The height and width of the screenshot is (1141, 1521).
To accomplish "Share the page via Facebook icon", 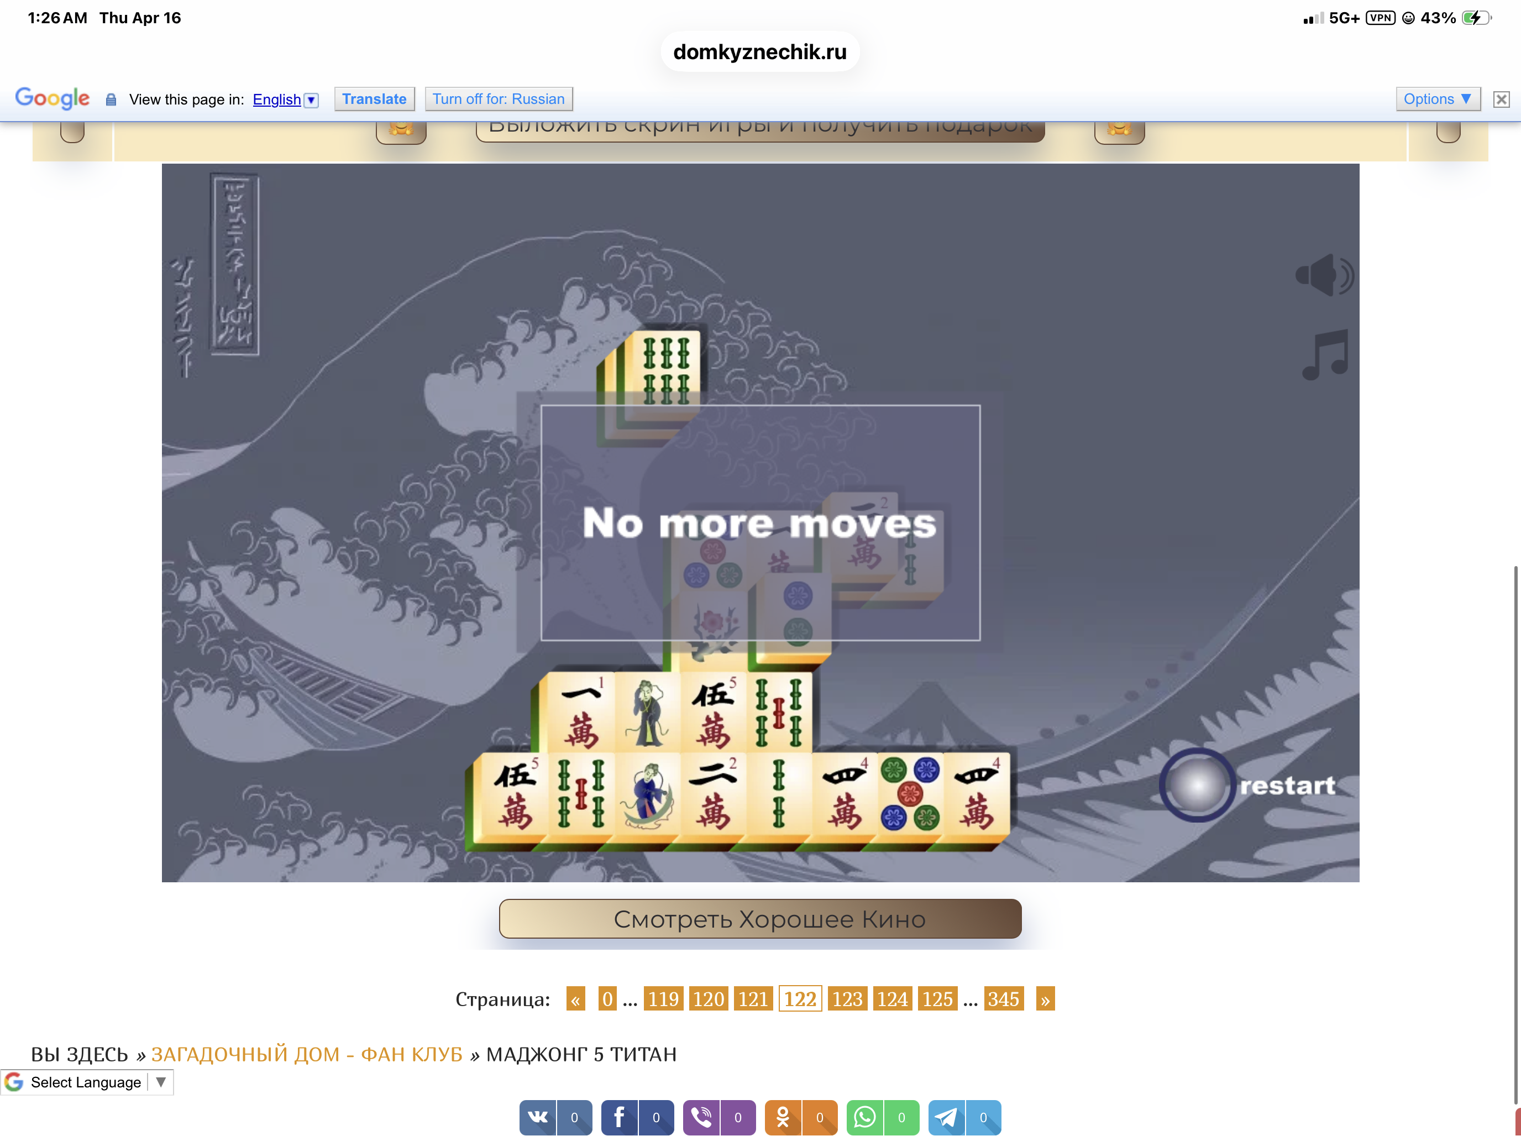I will click(619, 1117).
